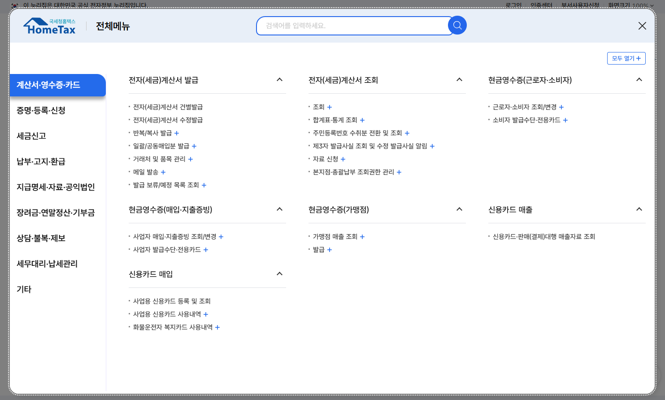Image resolution: width=665 pixels, height=400 pixels.
Task: Expand plus icon next to 합계표·통계 조회
Action: [362, 120]
